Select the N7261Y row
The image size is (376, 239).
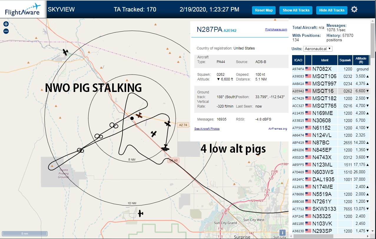(330, 202)
